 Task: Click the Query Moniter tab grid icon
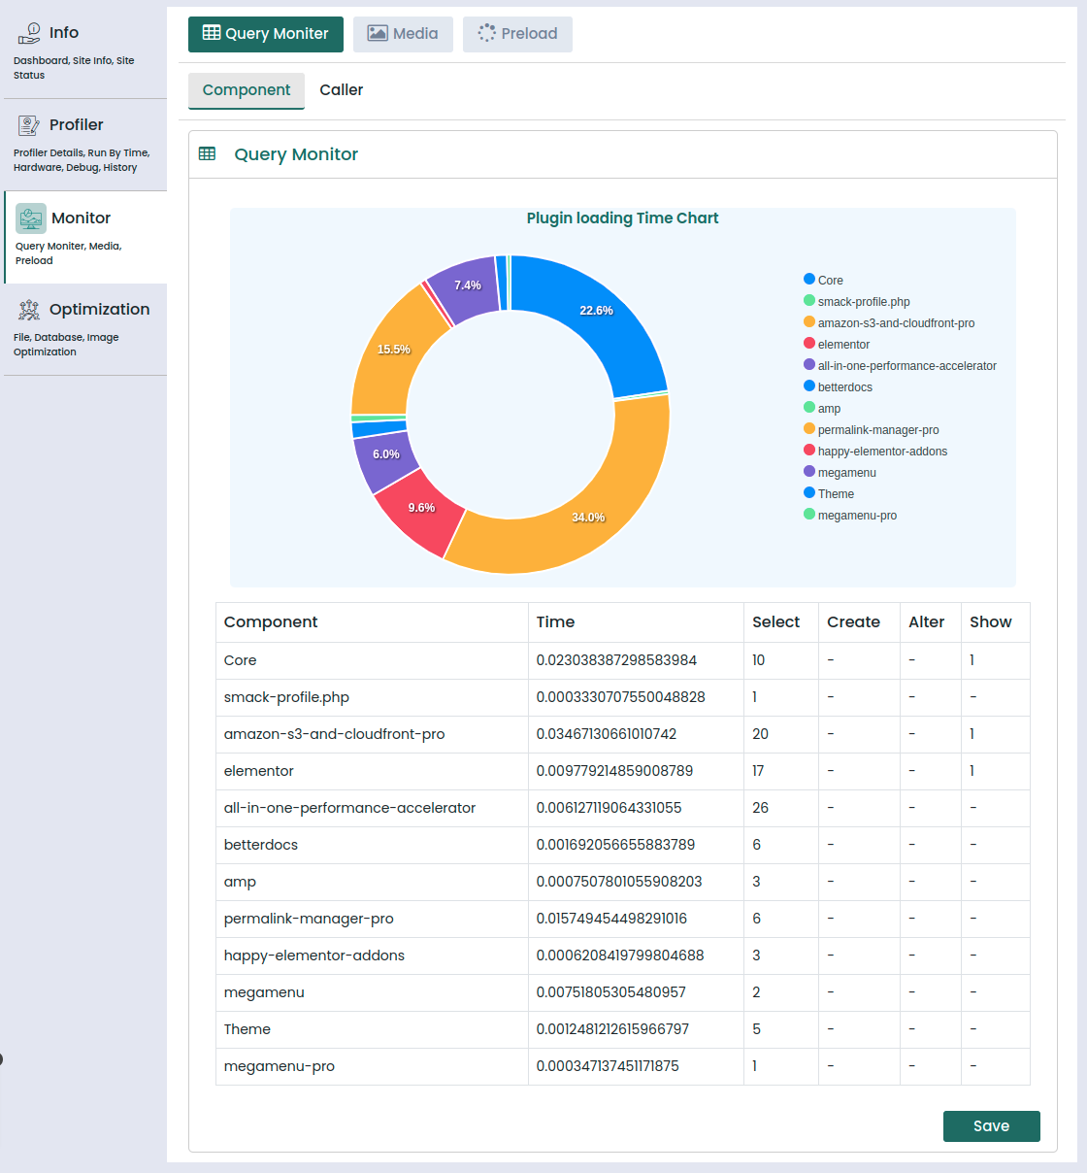(211, 33)
